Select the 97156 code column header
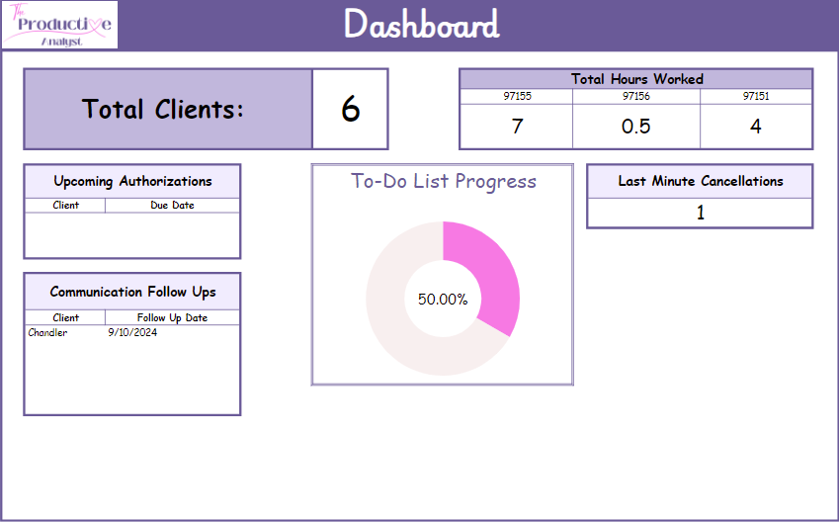 (635, 96)
